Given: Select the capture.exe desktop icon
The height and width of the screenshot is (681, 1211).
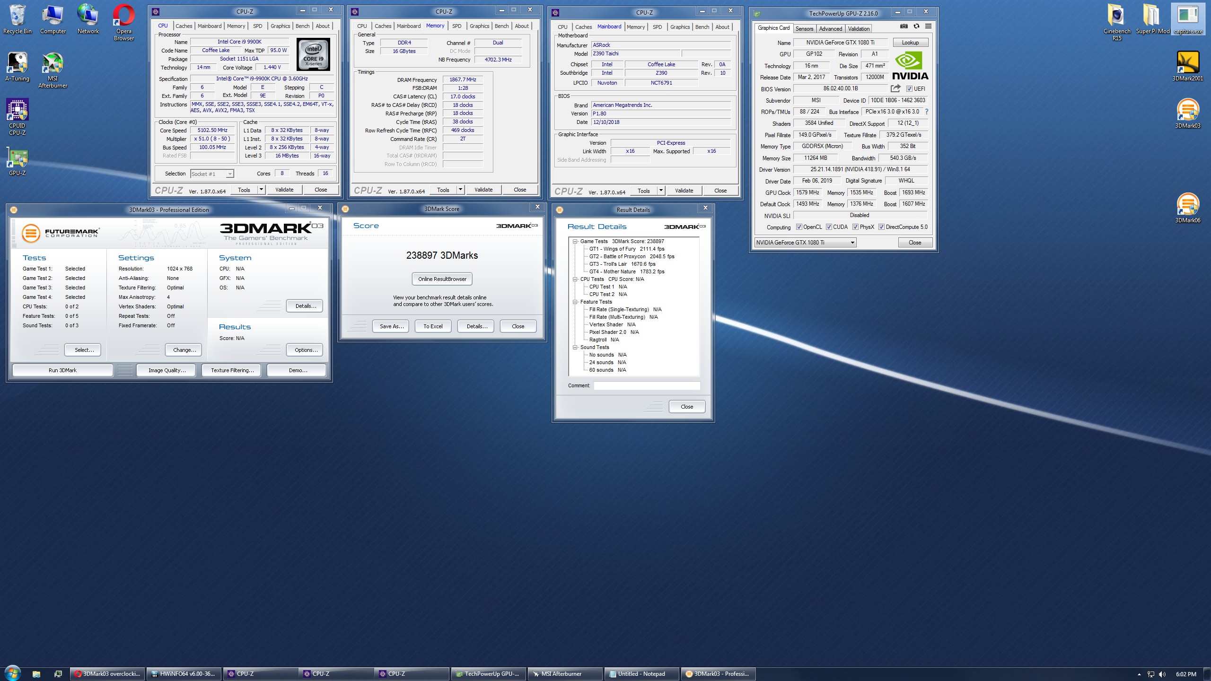Looking at the screenshot, I should 1188,19.
